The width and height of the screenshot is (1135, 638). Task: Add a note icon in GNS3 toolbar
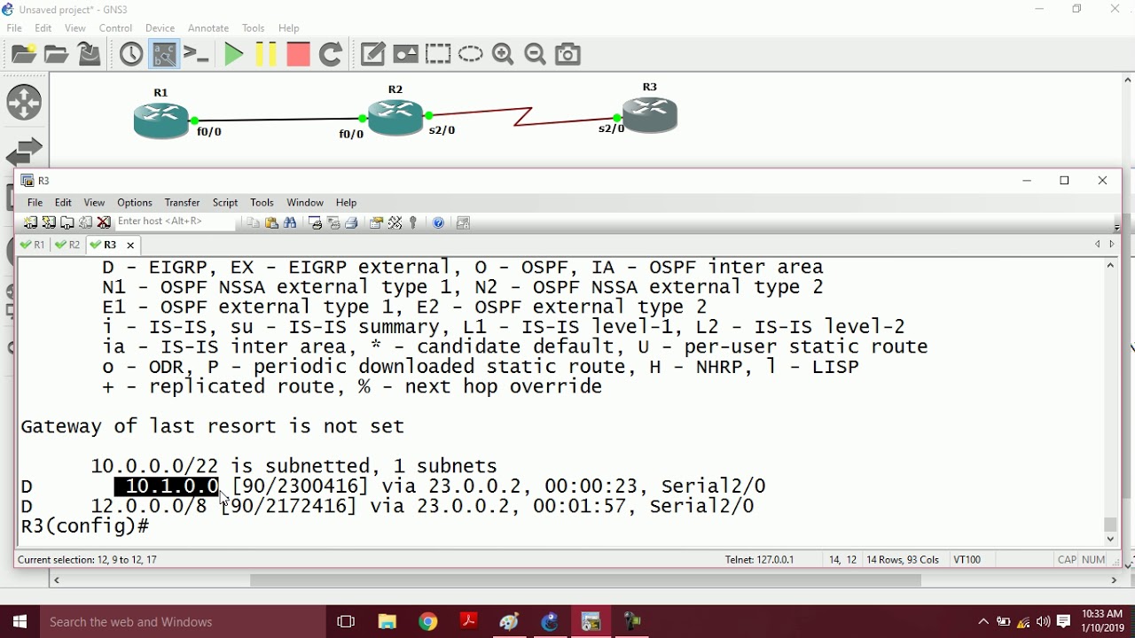373,54
